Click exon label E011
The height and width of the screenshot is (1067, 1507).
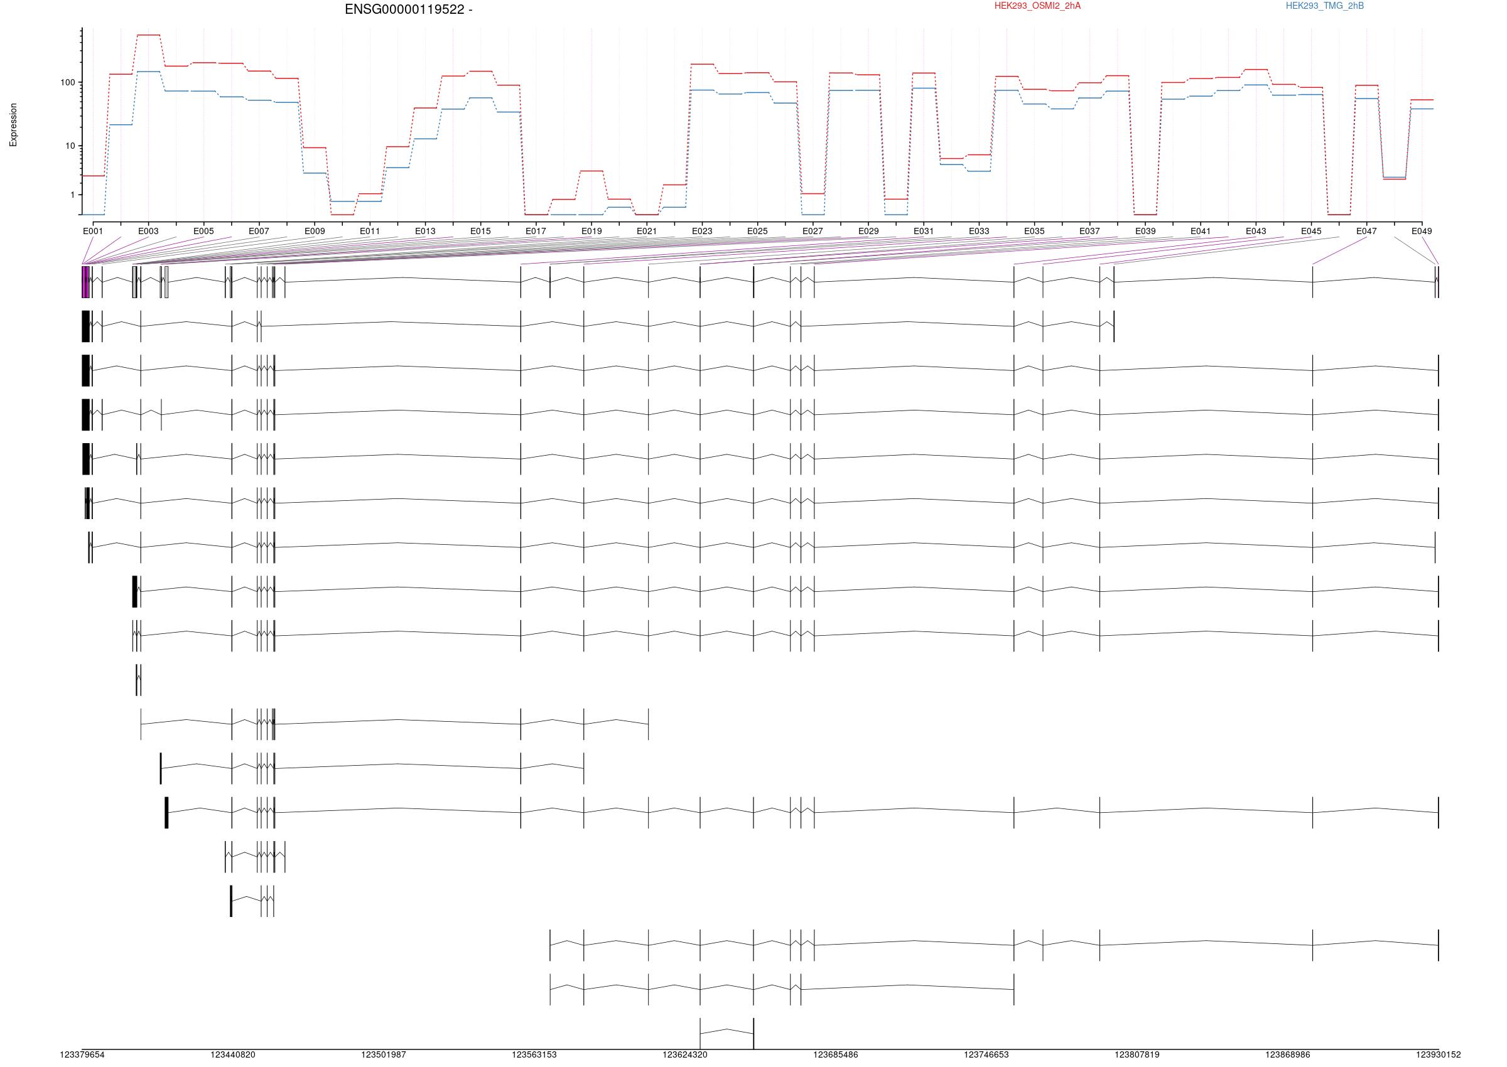369,231
